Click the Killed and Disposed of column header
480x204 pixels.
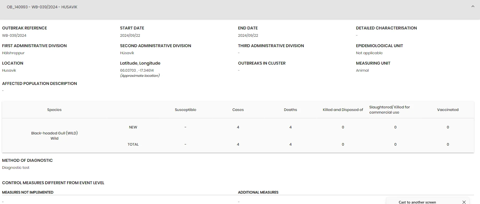[343, 110]
